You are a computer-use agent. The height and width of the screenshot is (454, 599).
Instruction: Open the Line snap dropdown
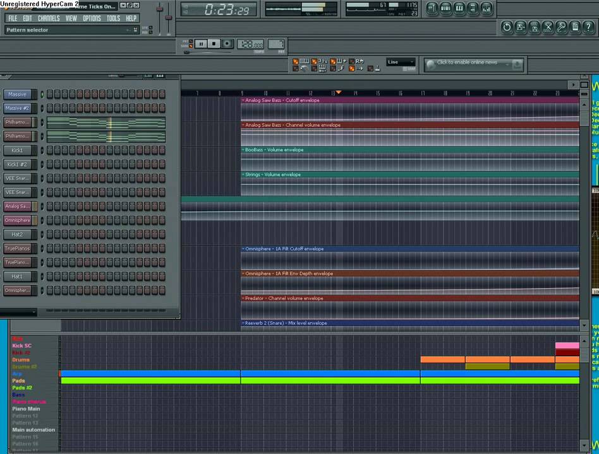pyautogui.click(x=401, y=62)
